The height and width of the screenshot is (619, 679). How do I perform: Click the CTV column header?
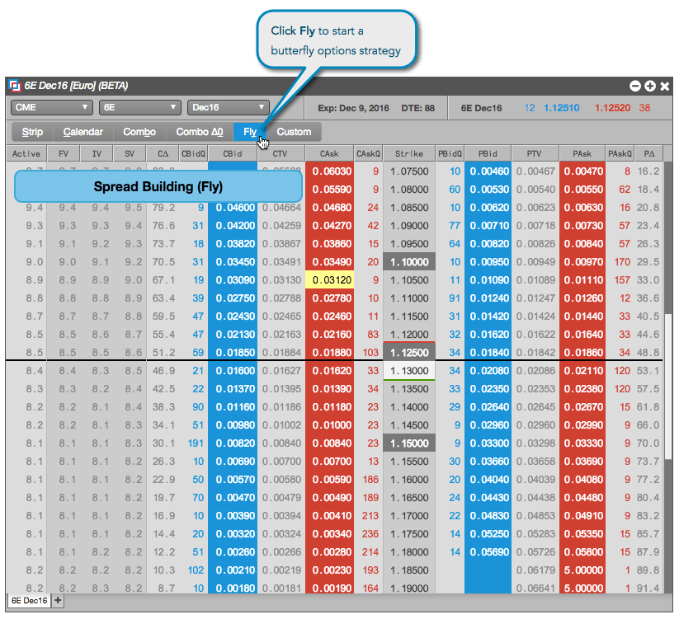coord(280,153)
